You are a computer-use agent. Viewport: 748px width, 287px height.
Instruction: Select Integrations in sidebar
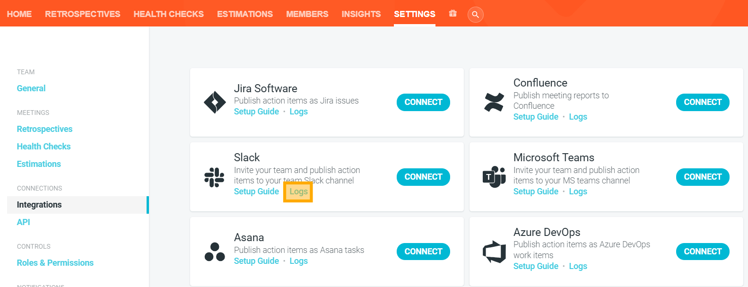[78, 205]
